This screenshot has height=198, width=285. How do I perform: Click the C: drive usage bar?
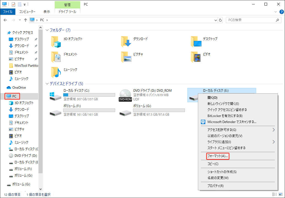click(x=89, y=95)
